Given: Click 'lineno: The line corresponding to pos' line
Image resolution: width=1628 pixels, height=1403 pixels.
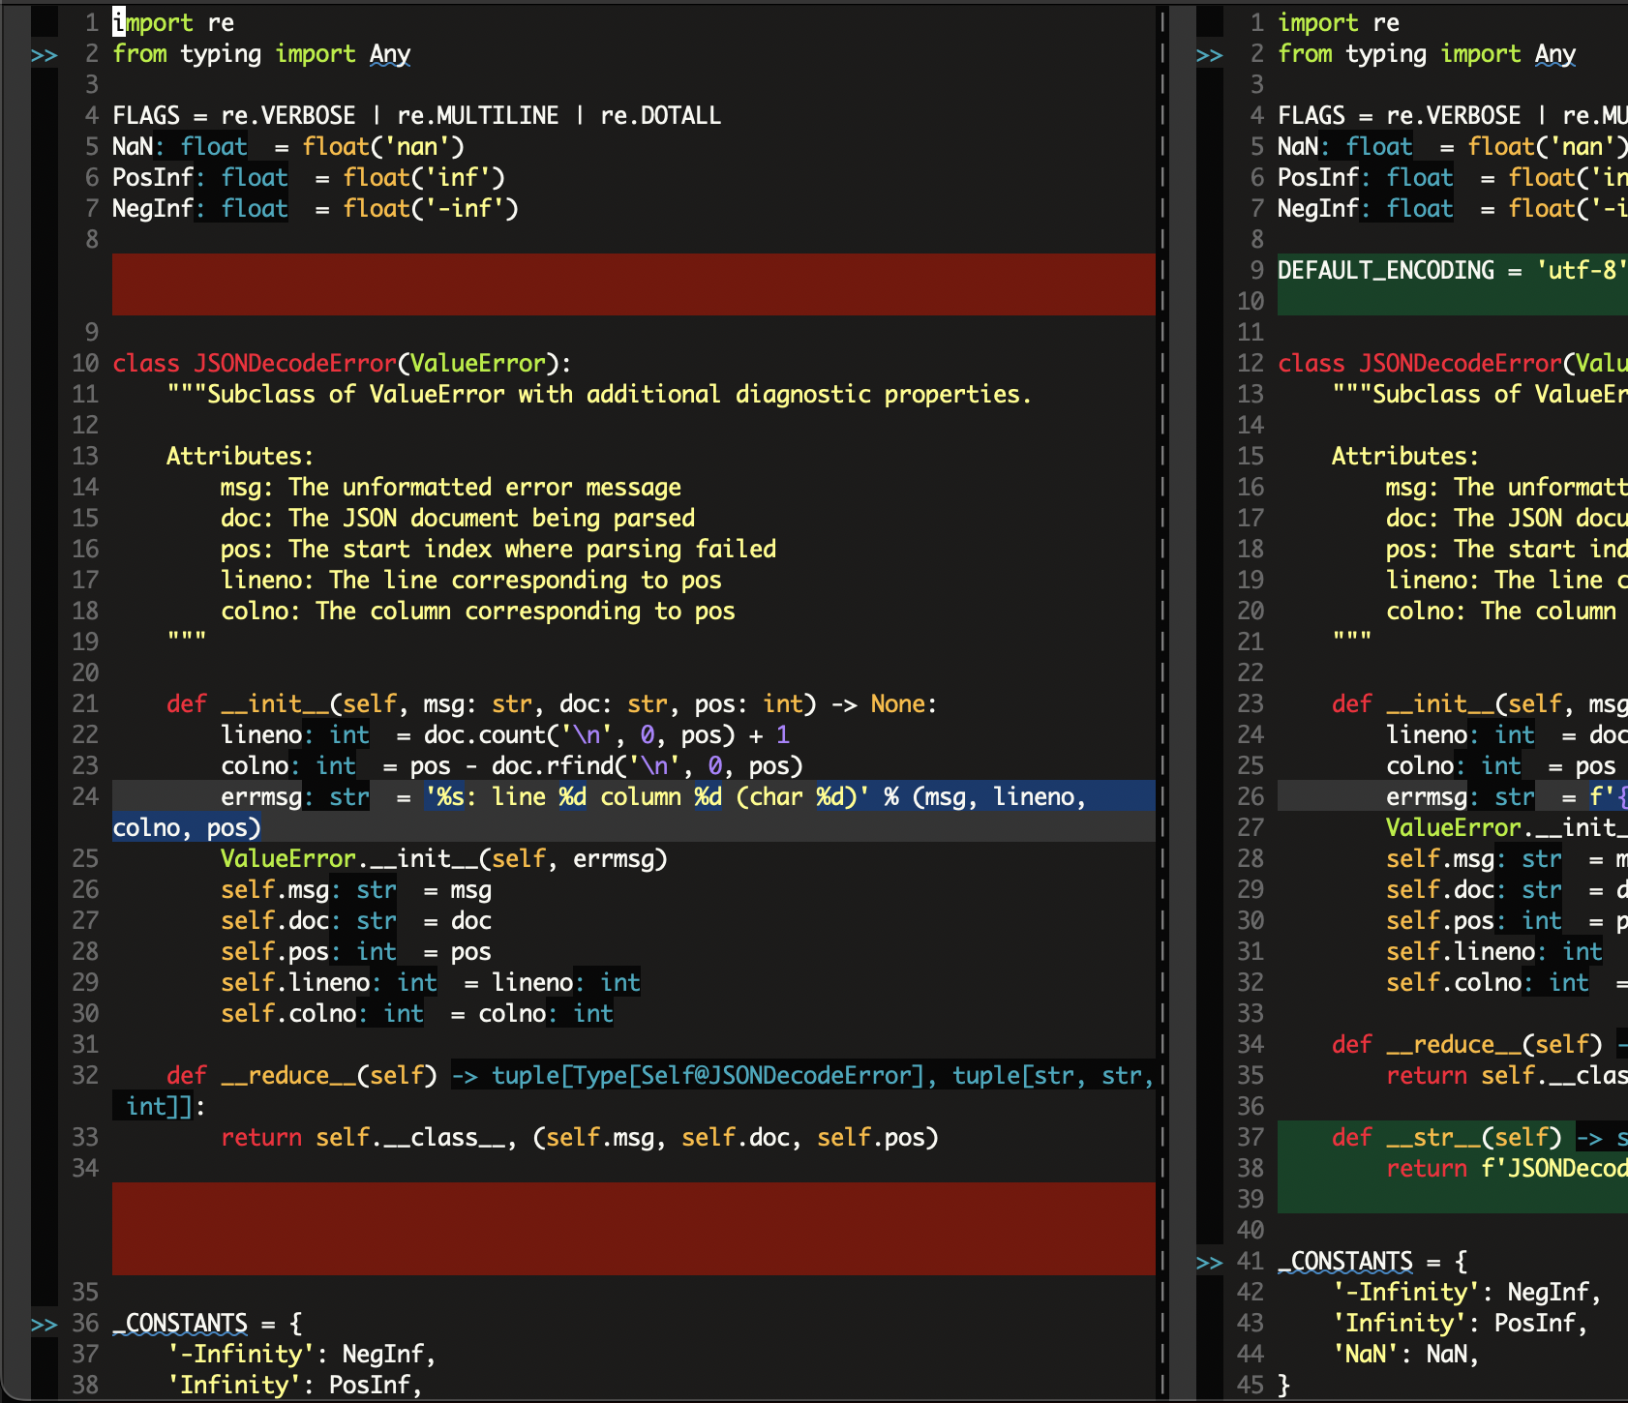Looking at the screenshot, I should 471,581.
